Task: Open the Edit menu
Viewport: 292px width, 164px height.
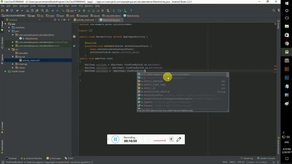Action: click(x=9, y=6)
